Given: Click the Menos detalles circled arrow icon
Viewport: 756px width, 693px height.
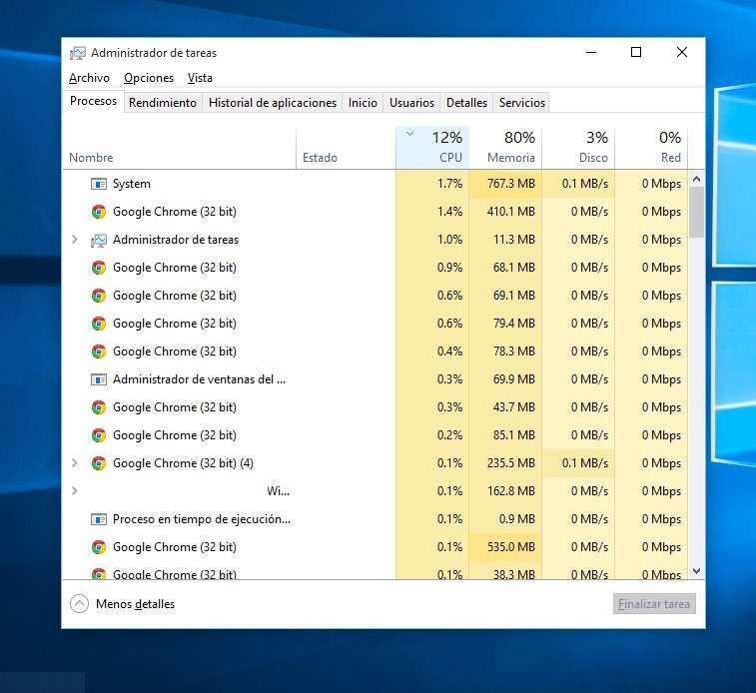Looking at the screenshot, I should [79, 604].
